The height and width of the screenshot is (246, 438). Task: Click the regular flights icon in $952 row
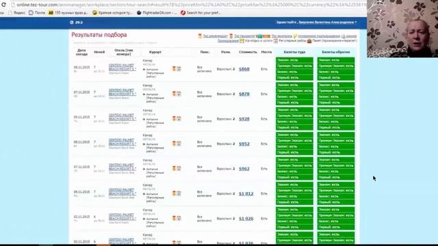click(x=179, y=143)
